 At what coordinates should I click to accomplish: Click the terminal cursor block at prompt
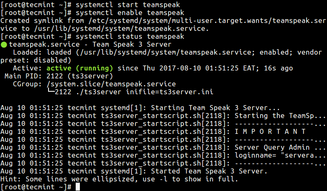click(x=78, y=187)
